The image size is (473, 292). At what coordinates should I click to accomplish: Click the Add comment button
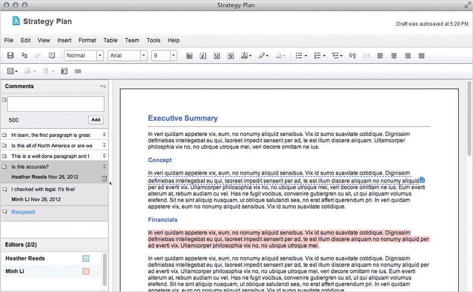(x=96, y=120)
